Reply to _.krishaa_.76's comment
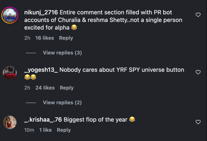Image resolution: width=207 pixels, height=141 pixels. tap(64, 130)
